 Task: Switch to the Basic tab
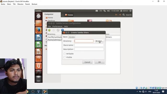point(65,37)
